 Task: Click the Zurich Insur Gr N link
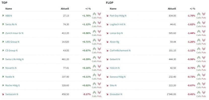[14, 33]
